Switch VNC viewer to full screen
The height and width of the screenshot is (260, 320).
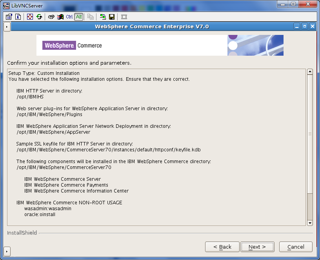click(30, 17)
